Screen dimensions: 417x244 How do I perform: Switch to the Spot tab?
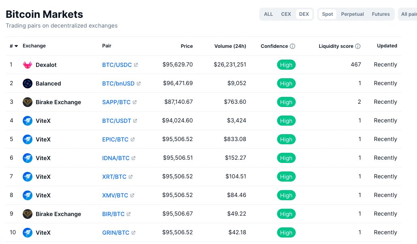[x=327, y=14]
